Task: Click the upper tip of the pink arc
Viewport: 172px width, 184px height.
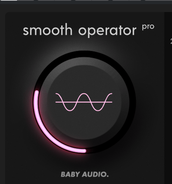Action: [x=37, y=93]
